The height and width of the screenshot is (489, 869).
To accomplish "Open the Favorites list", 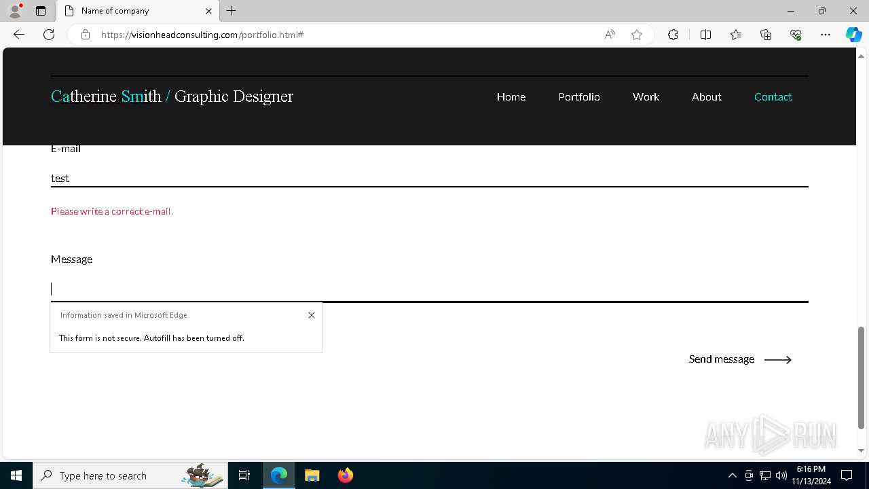I will click(x=736, y=35).
